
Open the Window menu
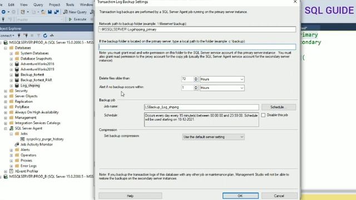[86, 4]
